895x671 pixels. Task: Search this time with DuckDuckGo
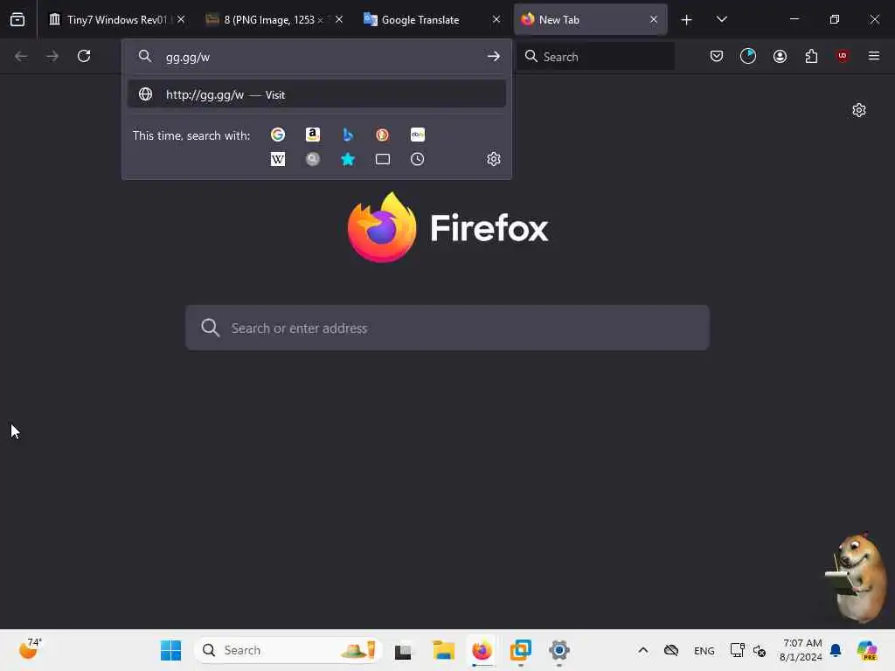click(383, 135)
